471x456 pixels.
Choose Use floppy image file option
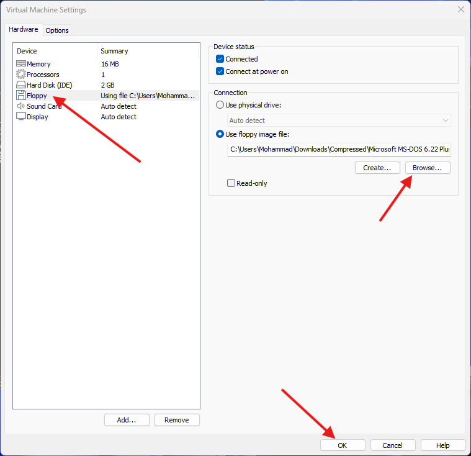220,134
